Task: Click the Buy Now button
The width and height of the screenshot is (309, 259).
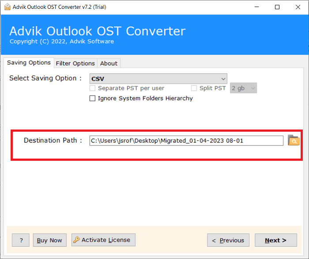Action: (49, 240)
